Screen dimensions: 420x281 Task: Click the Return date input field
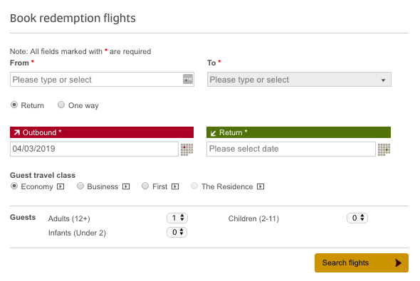coord(291,149)
